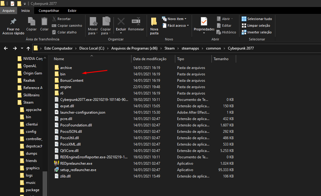Select Recortar scissors command
This screenshot has height=196, width=321.
point(61,19)
